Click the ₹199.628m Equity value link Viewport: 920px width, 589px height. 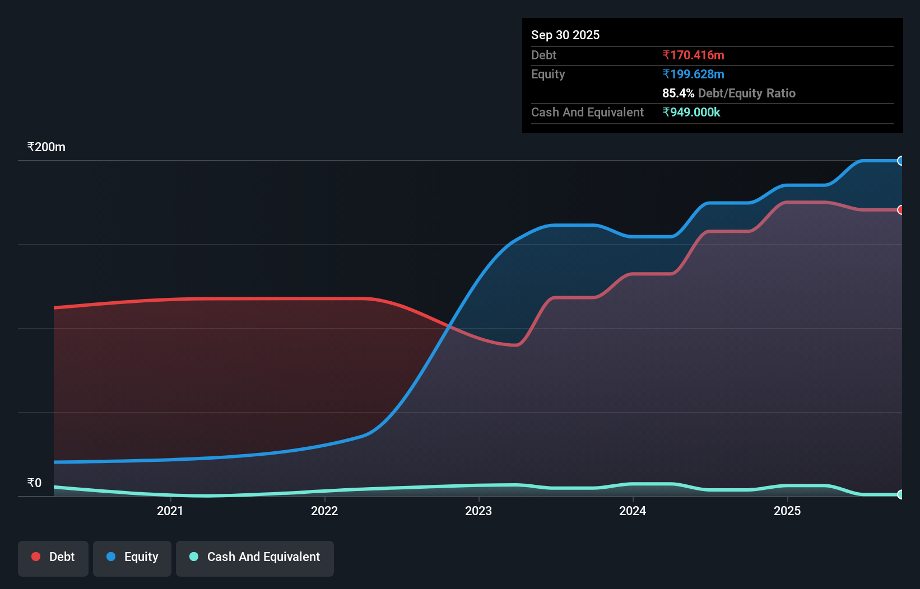click(x=694, y=74)
